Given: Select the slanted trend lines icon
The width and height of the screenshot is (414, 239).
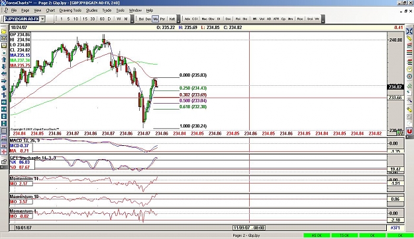Looking at the screenshot, I should 409,46.
